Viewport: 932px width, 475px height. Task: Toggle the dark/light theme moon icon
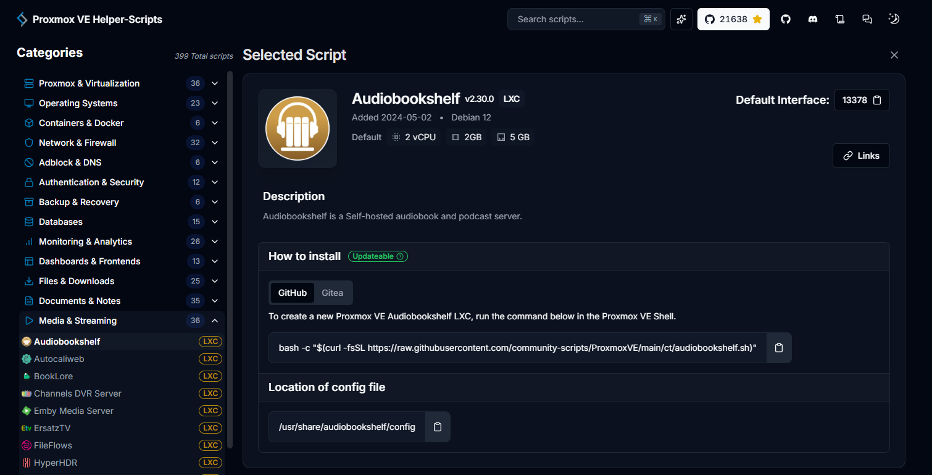[894, 19]
